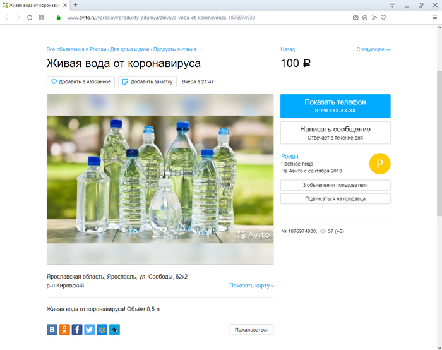Reload the page with the refresh icon
442x350 pixels.
[29, 18]
